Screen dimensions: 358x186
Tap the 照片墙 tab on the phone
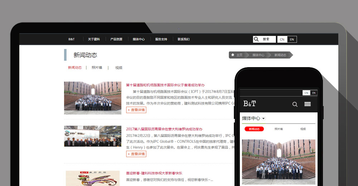pyautogui.click(x=279, y=129)
